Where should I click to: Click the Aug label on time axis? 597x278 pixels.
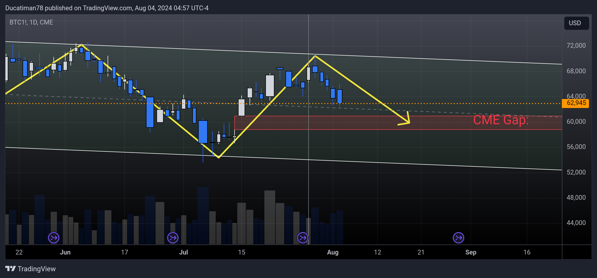pyautogui.click(x=333, y=252)
